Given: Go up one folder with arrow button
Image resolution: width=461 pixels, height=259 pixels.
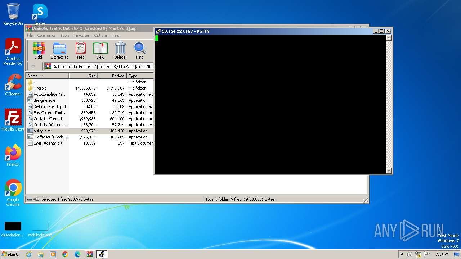Looking at the screenshot, I should click(33, 66).
